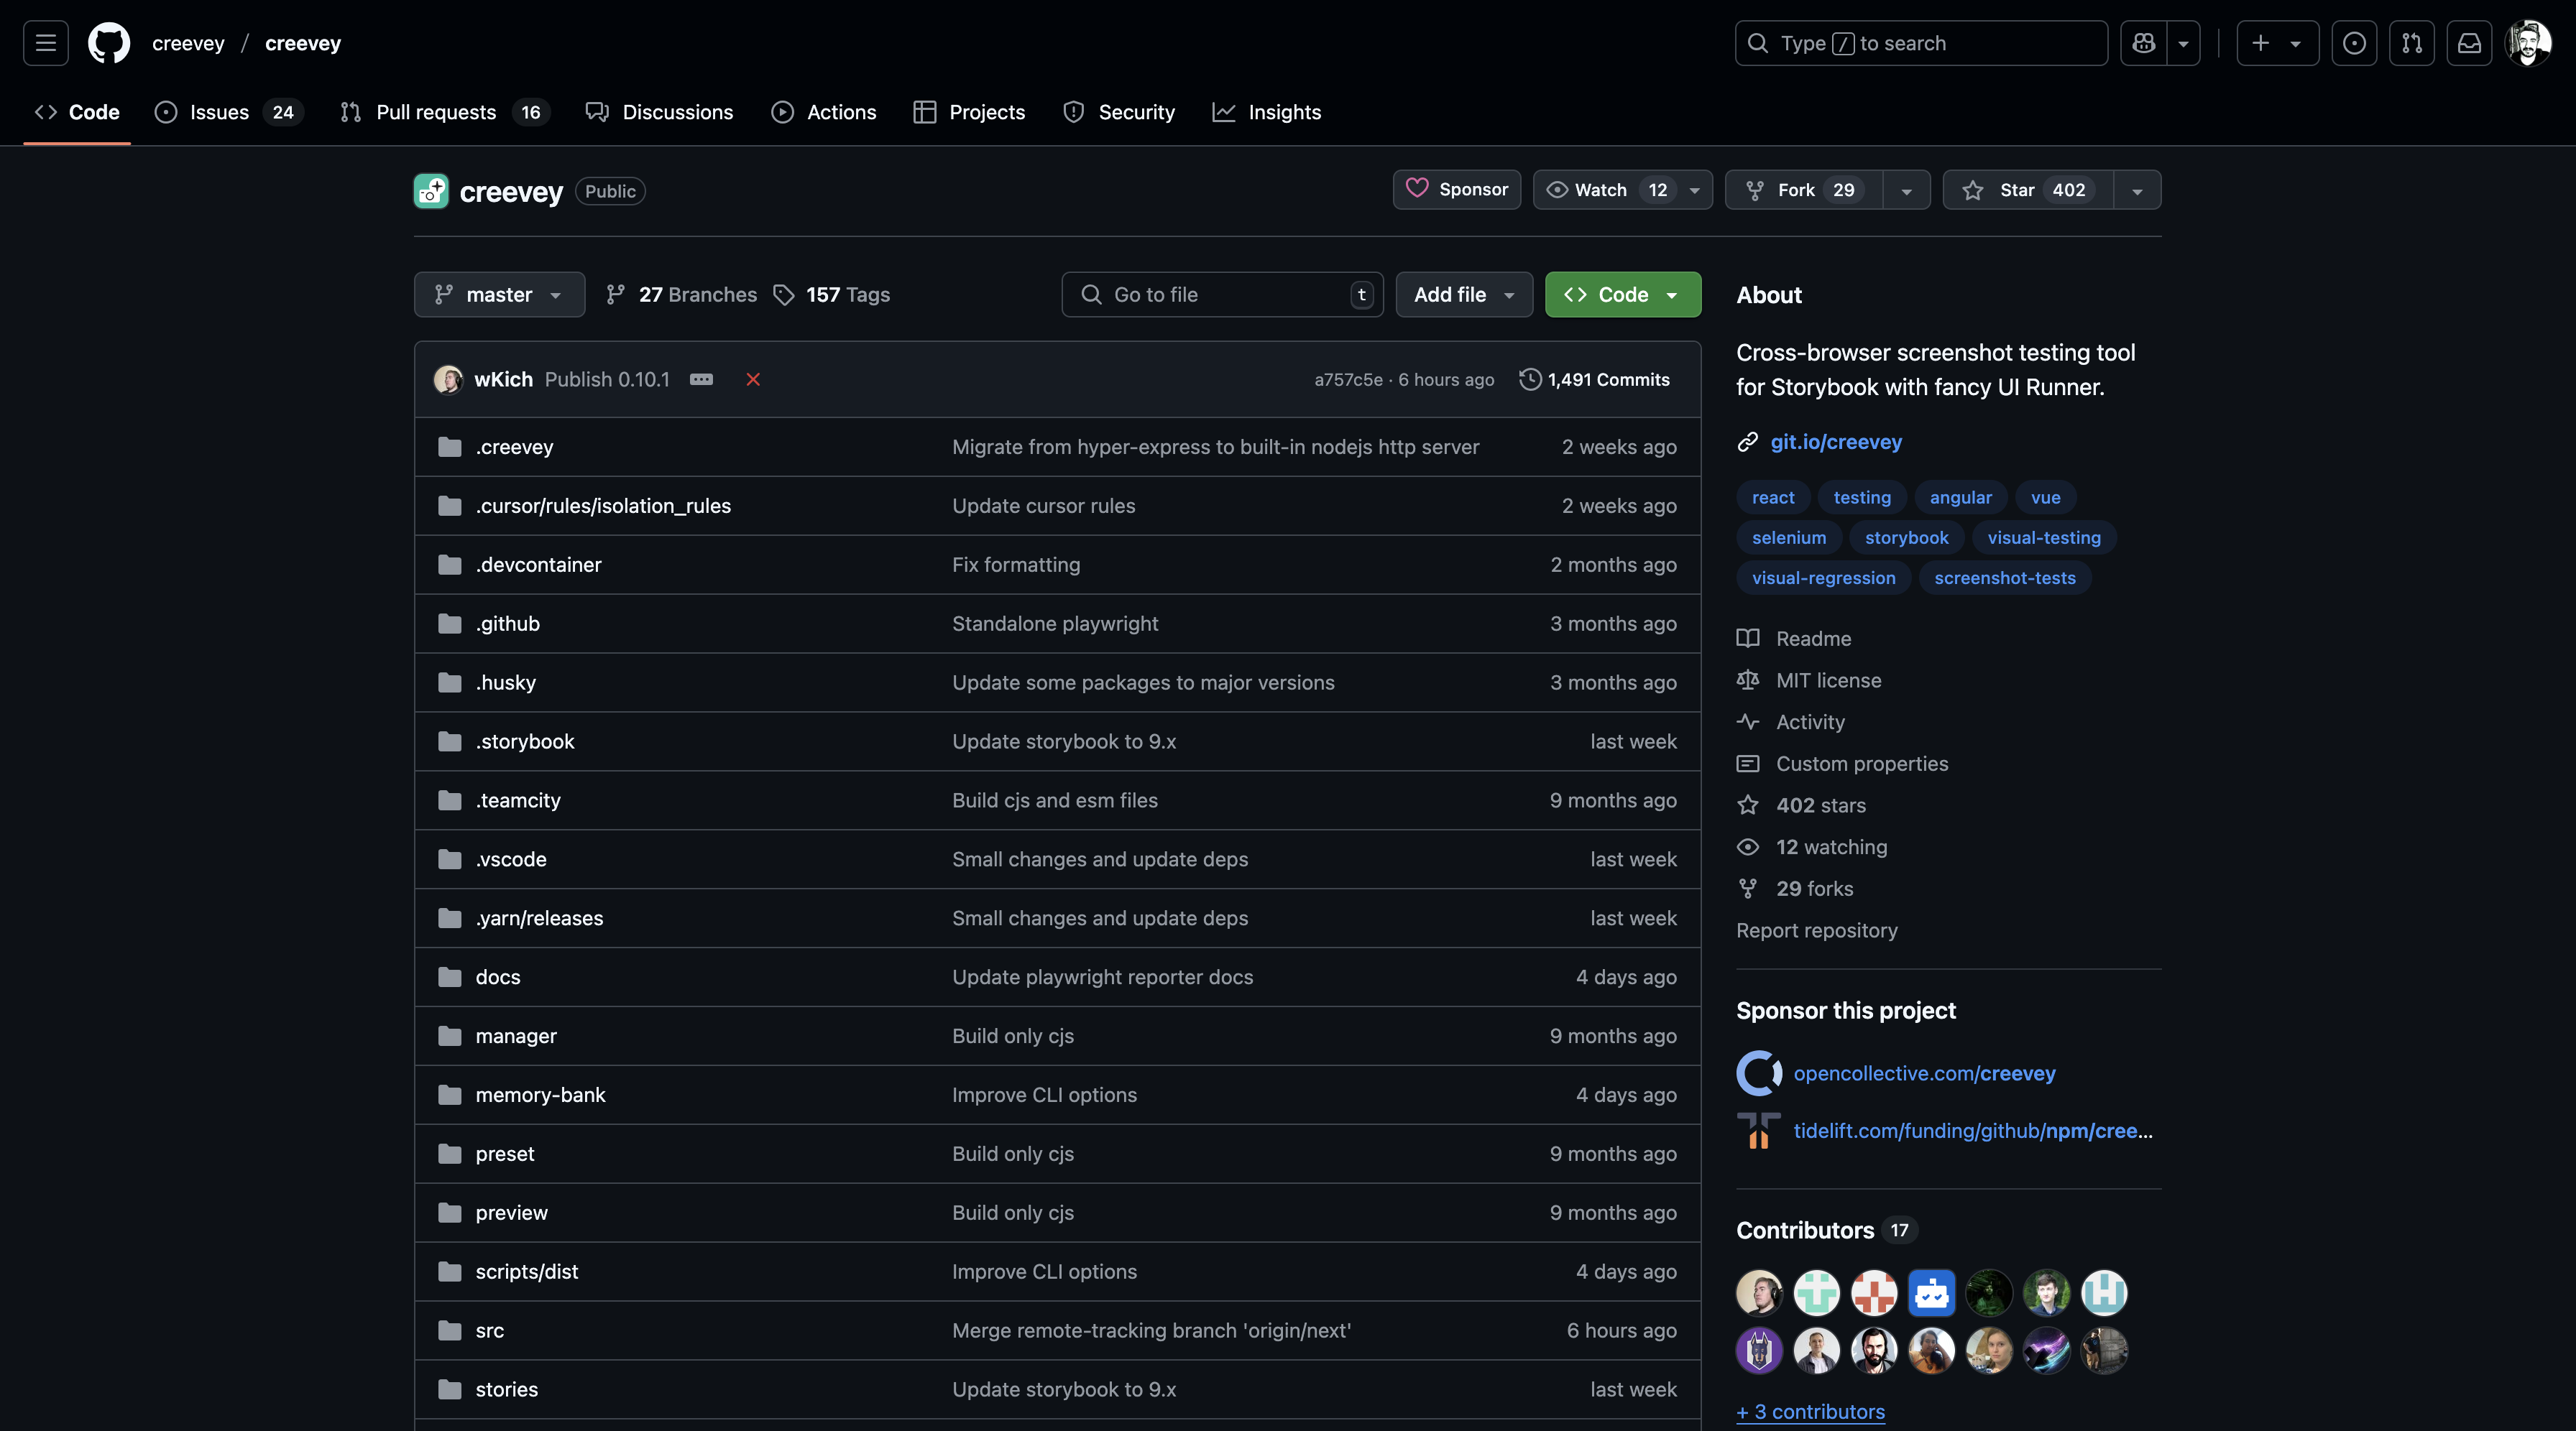Screen dimensions: 2576x1431
Task: Open commit hash a757c5e
Action: (x=1348, y=380)
